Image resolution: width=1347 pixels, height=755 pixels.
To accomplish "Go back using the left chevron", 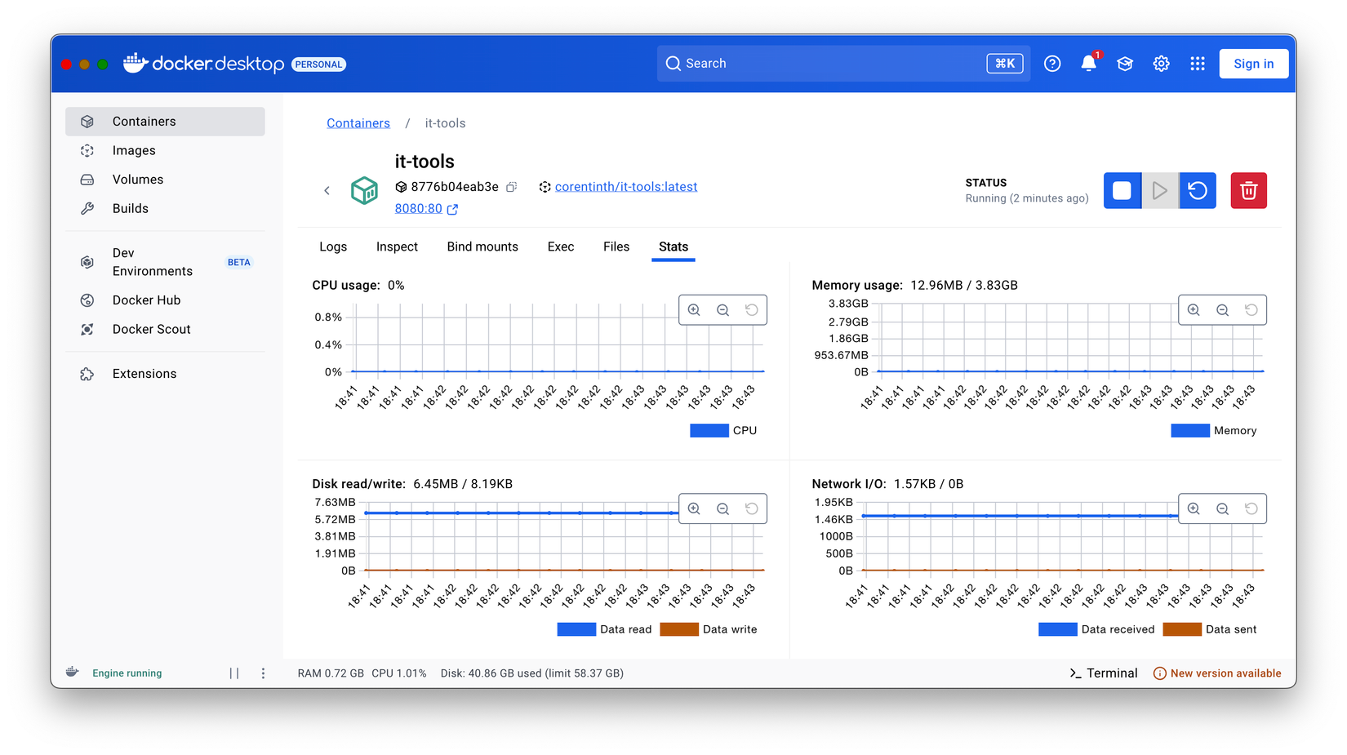I will point(327,191).
